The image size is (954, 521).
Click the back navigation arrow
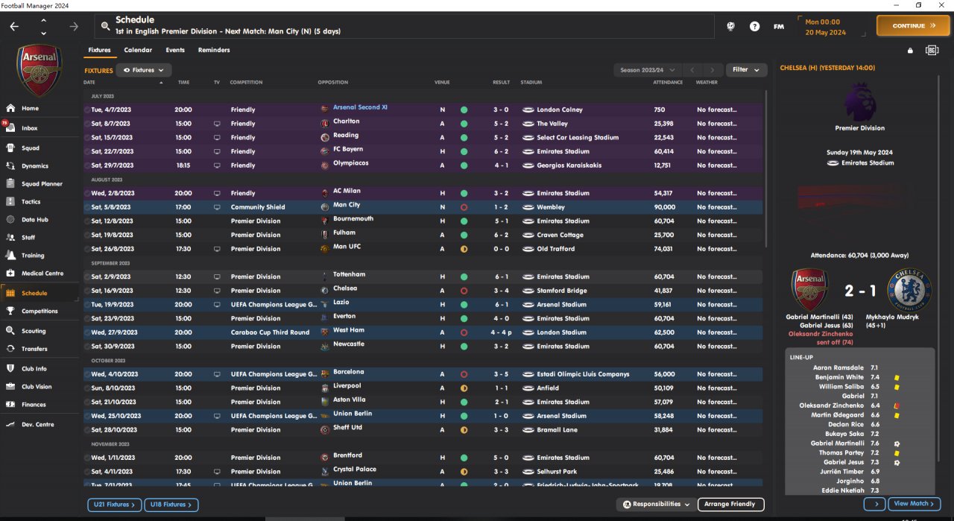pyautogui.click(x=15, y=26)
